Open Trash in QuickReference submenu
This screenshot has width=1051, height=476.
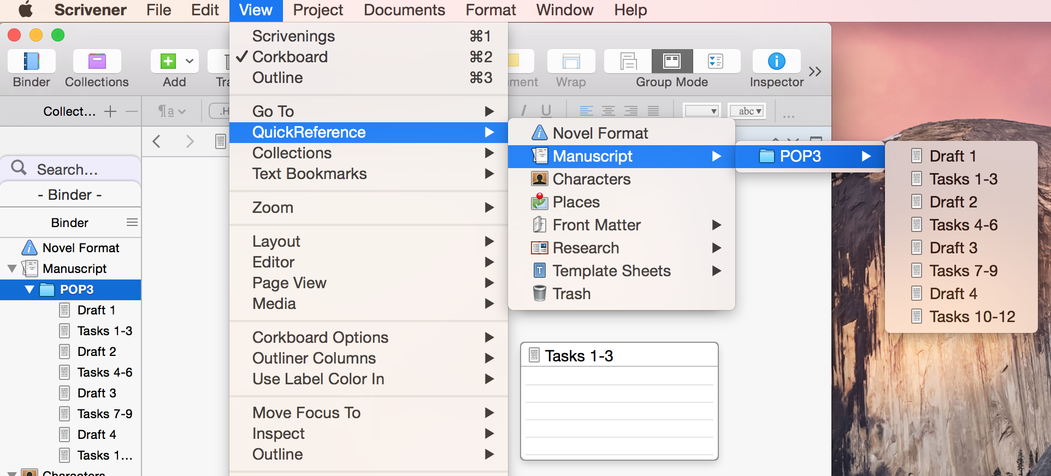622,294
